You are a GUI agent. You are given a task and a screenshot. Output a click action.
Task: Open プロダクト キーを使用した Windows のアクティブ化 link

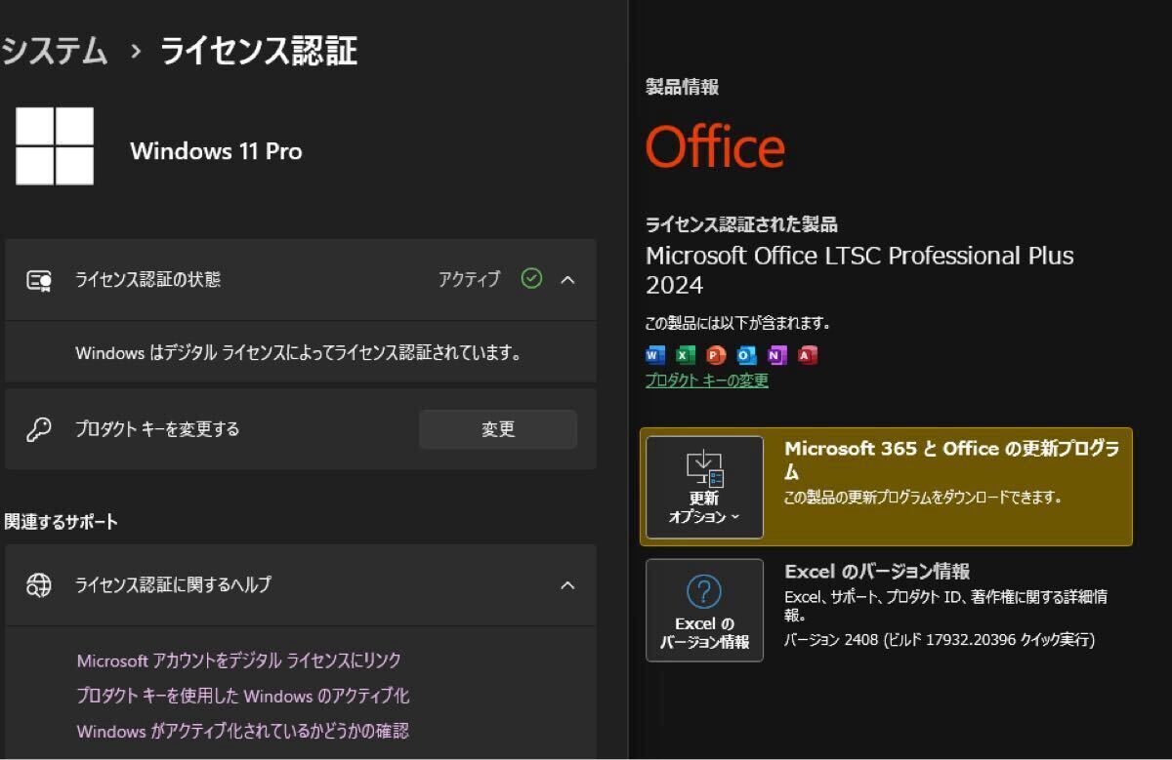(243, 696)
